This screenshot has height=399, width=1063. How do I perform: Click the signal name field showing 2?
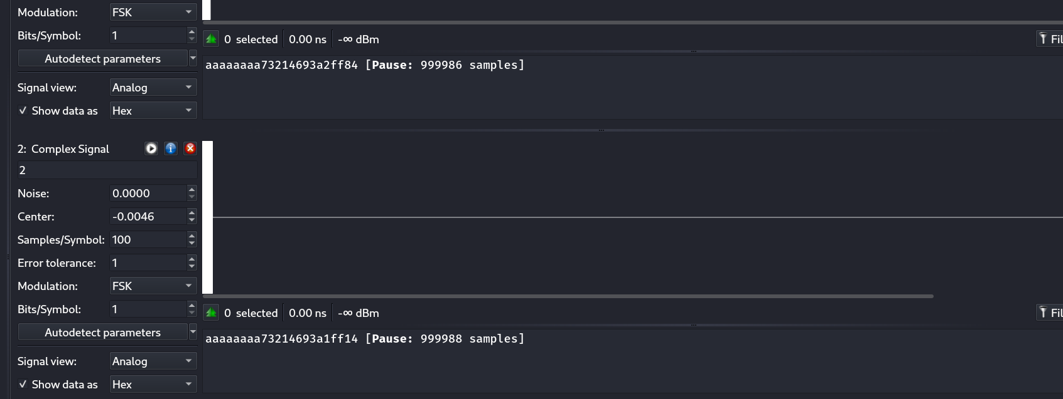click(107, 170)
